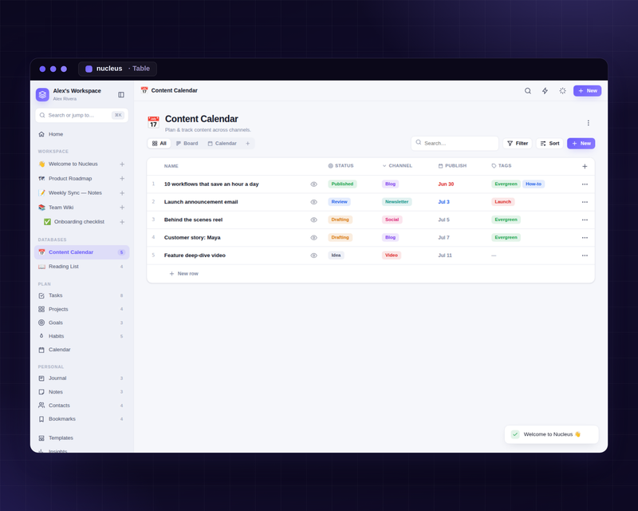Switch to the Calendar view tab
638x511 pixels.
[222, 144]
